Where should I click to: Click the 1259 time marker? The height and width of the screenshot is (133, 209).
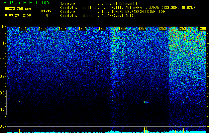pyautogui.click(x=182, y=29)
